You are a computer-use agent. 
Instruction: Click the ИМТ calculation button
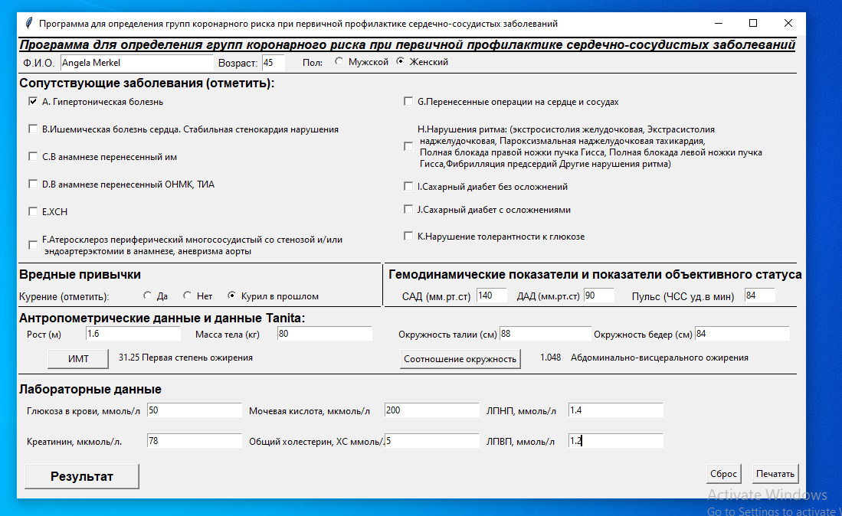point(77,358)
